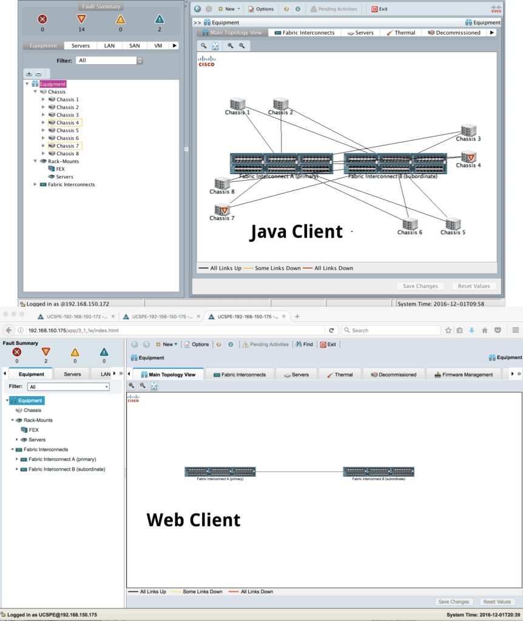The width and height of the screenshot is (523, 621).
Task: Open a new browser tab with plus button
Action: (297, 317)
